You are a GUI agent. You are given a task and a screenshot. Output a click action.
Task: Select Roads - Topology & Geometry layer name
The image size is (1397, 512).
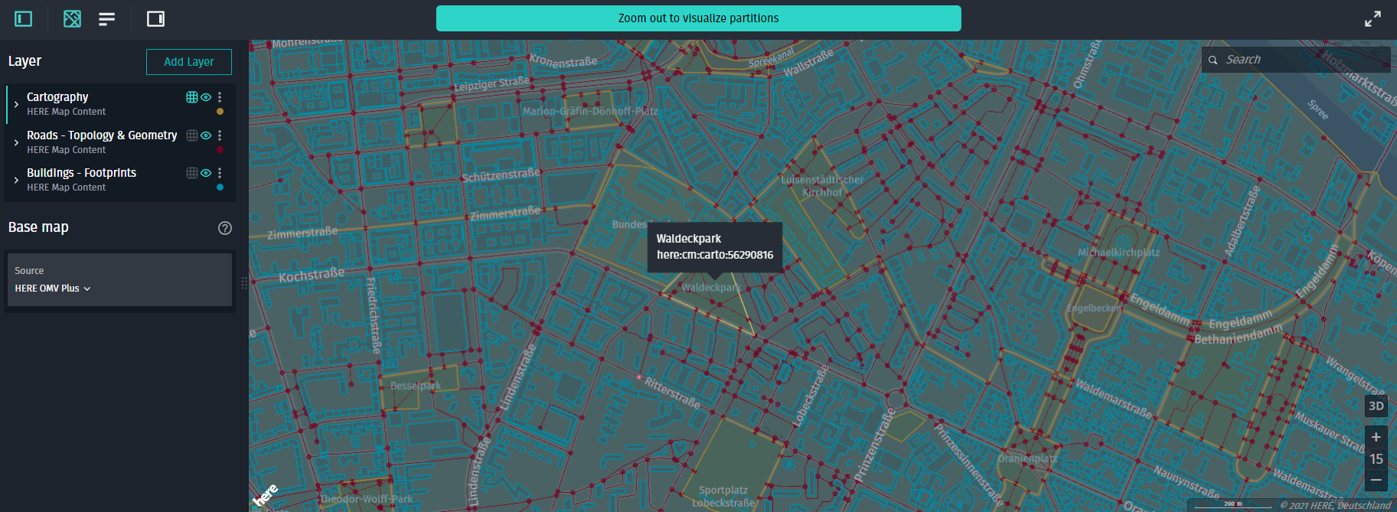[102, 135]
